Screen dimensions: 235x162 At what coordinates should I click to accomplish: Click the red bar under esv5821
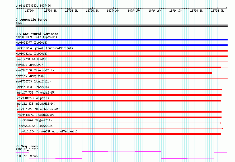coord(119,67)
